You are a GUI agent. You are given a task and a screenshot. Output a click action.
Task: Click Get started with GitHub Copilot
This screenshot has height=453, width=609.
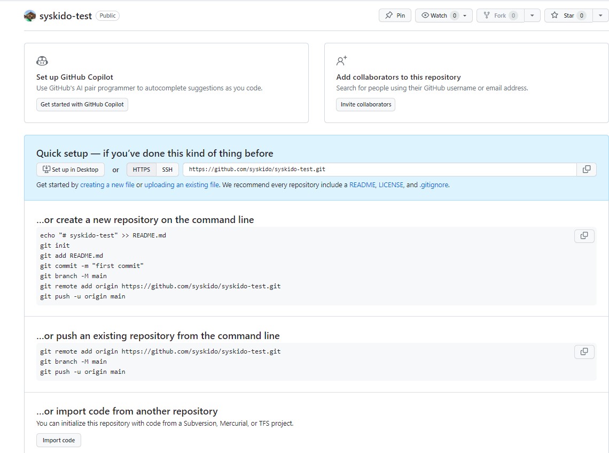click(82, 104)
